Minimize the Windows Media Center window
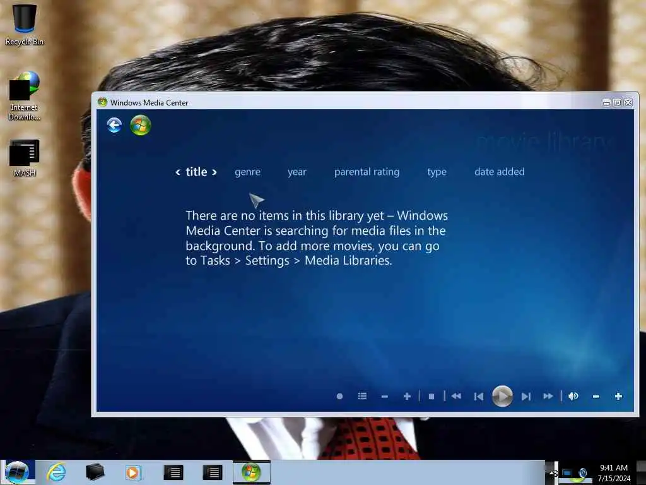646x485 pixels. (x=606, y=102)
